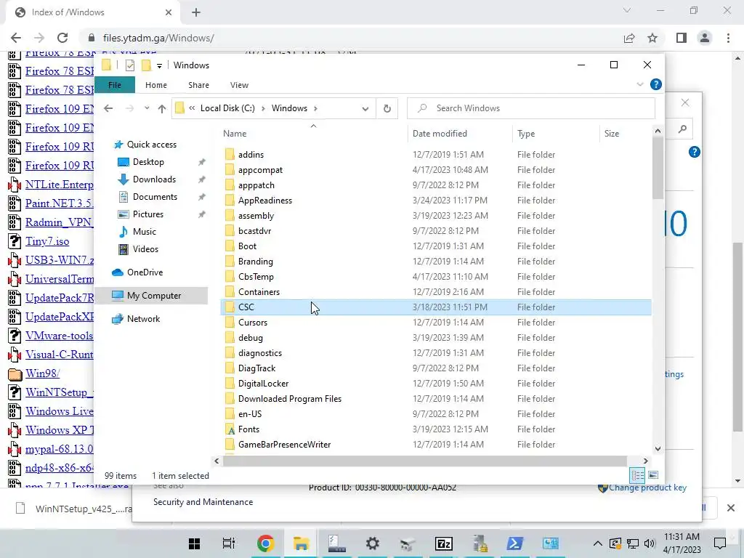Expand the Explorer ribbon chevron

(x=640, y=84)
